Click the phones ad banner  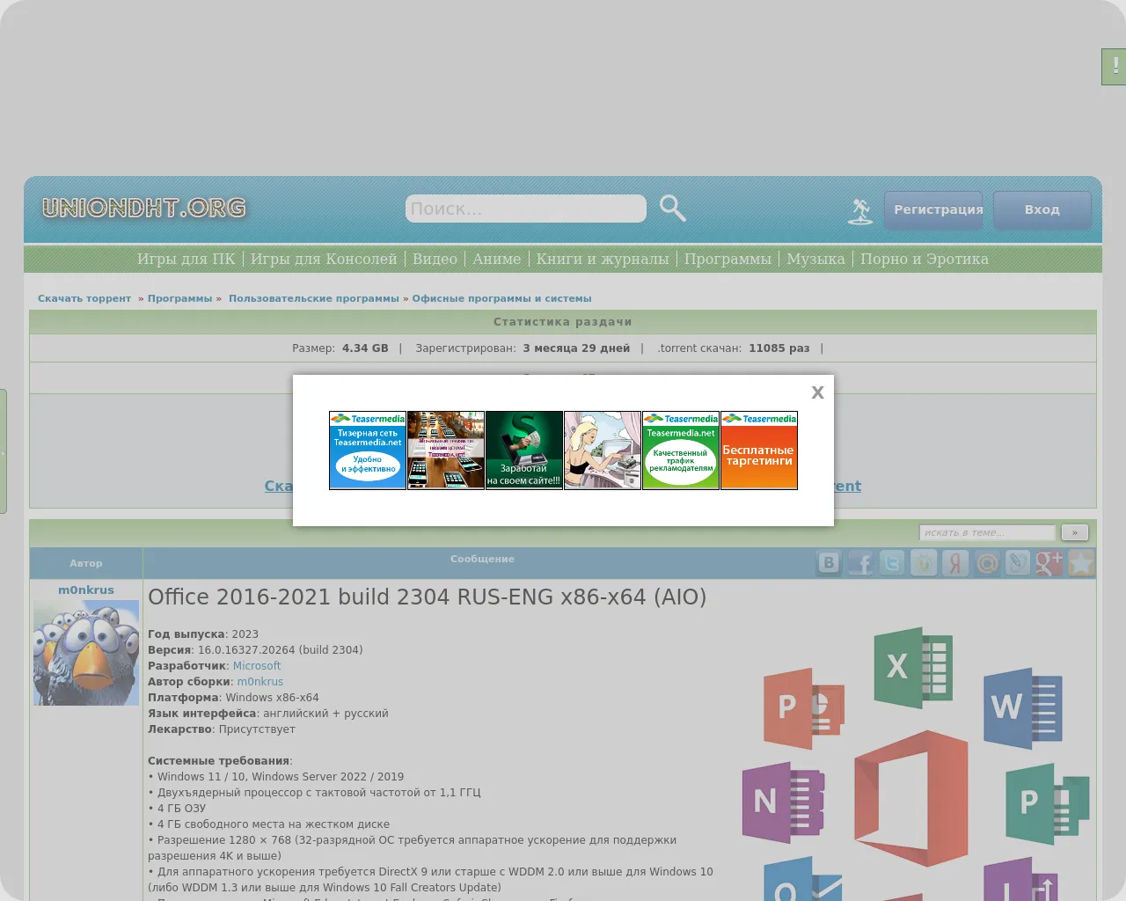click(x=446, y=450)
